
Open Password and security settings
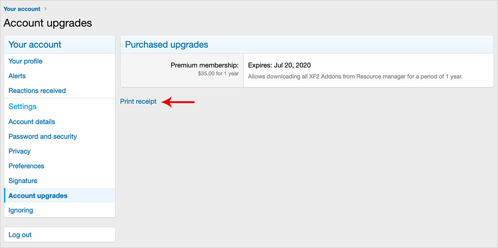tap(43, 136)
